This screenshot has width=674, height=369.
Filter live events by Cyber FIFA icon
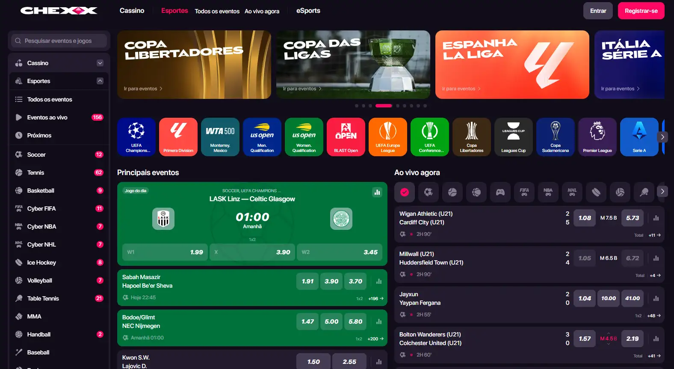[x=524, y=192]
